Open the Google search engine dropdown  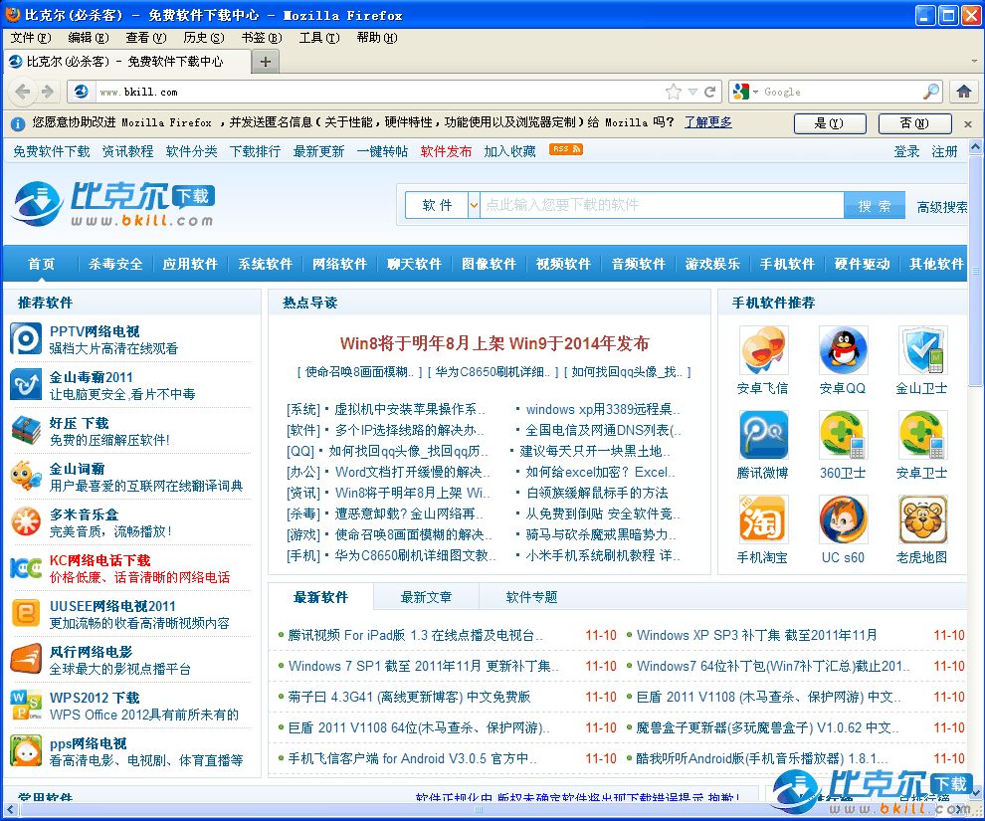(x=747, y=92)
